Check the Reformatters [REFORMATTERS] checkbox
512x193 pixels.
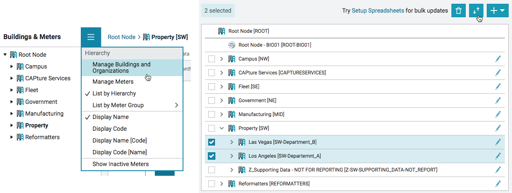click(212, 184)
